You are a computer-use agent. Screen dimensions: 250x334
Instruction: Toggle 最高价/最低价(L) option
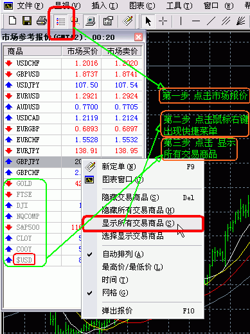[143, 267]
